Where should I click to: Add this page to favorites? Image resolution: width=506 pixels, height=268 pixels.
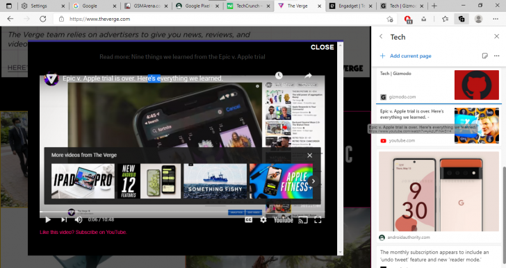390,19
